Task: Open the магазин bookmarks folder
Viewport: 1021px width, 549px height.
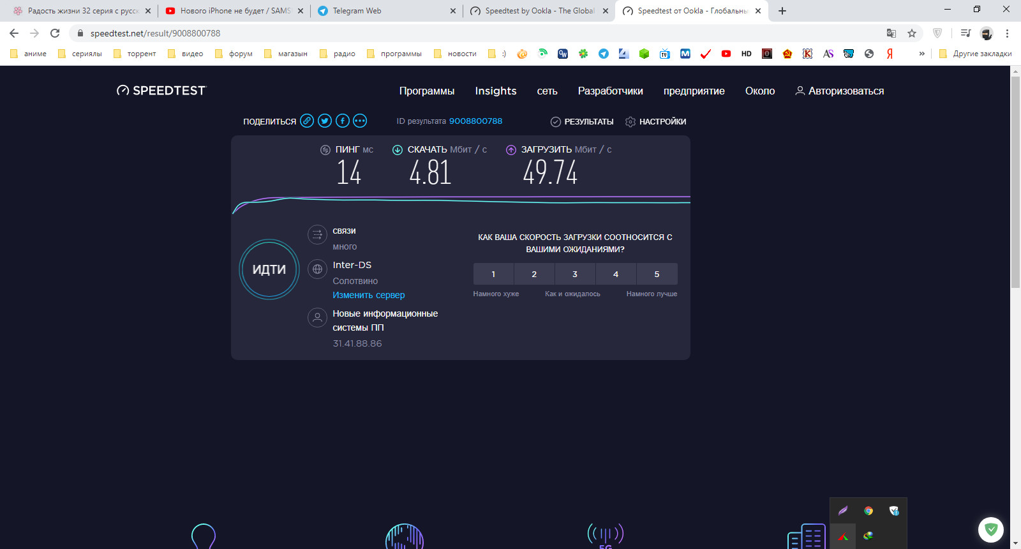Action: pyautogui.click(x=286, y=54)
